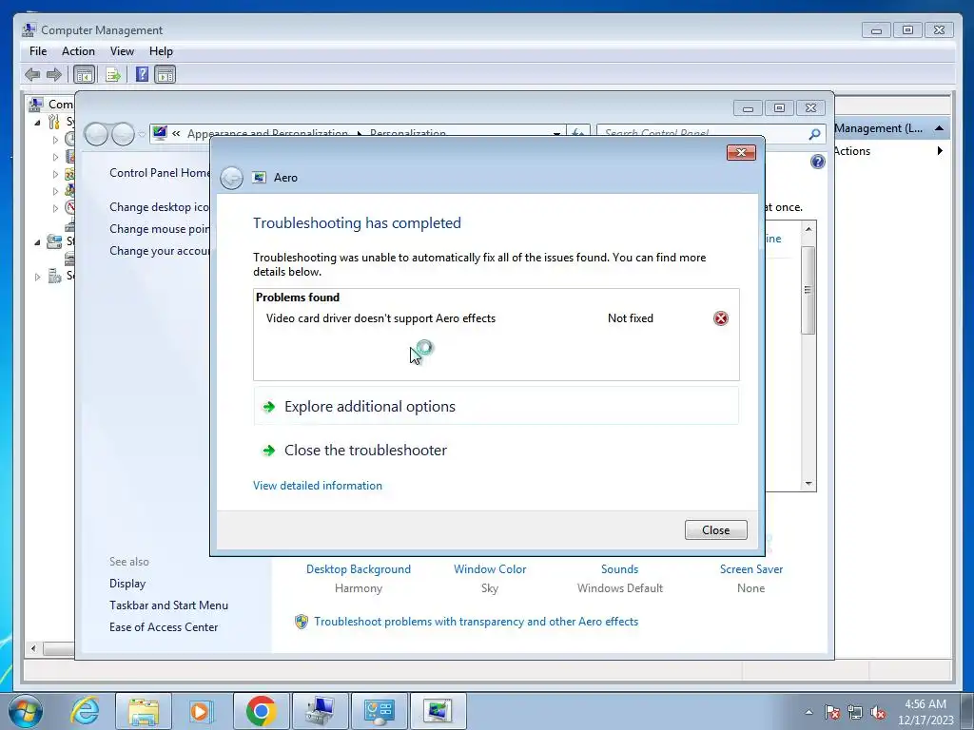Click Sounds link in Personalization window

coord(619,569)
